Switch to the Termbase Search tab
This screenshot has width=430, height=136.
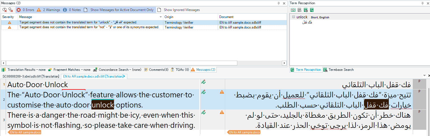point(338,70)
